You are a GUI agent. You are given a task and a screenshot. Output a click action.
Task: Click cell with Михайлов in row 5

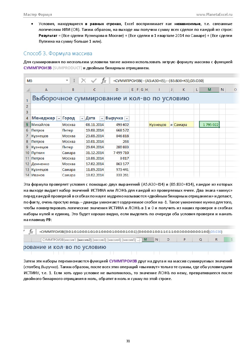pos(46,124)
